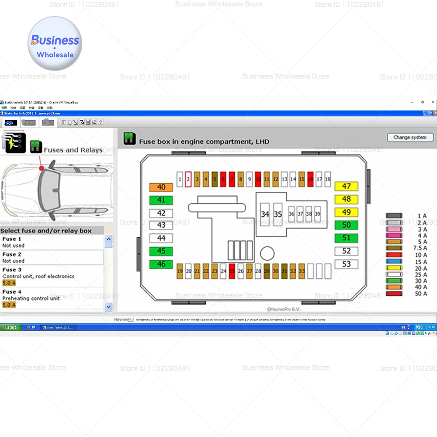Image resolution: width=437 pixels, height=437 pixels.
Task: Click green fuse 46 in the diagram
Action: pyautogui.click(x=161, y=264)
